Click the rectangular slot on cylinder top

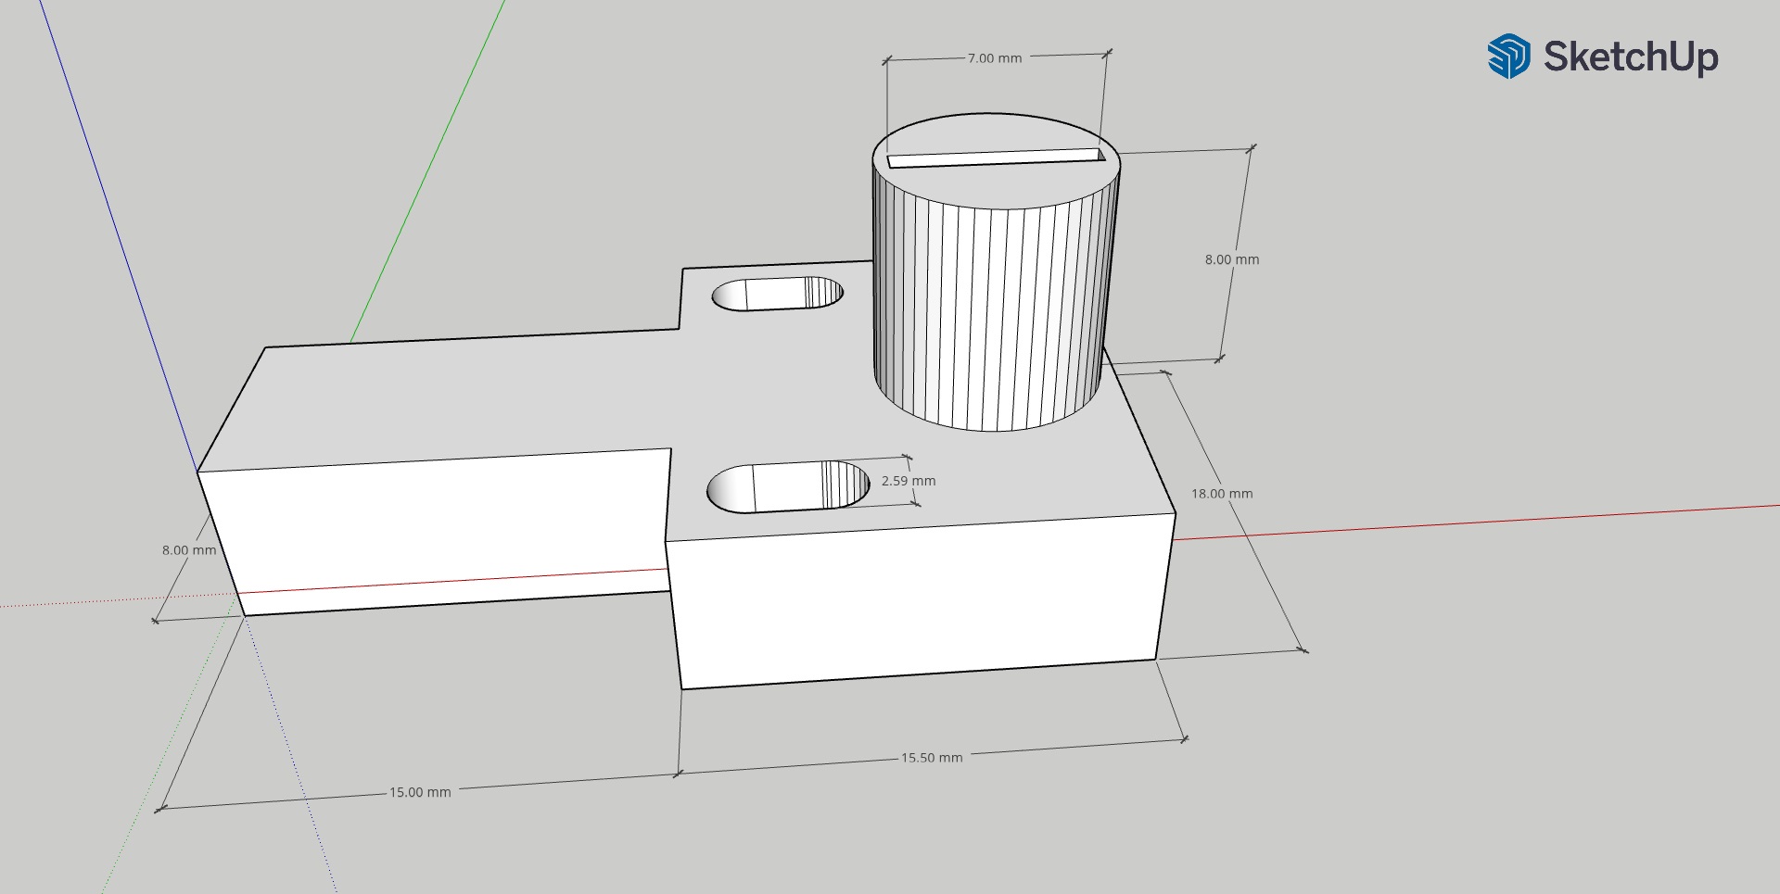tap(996, 158)
